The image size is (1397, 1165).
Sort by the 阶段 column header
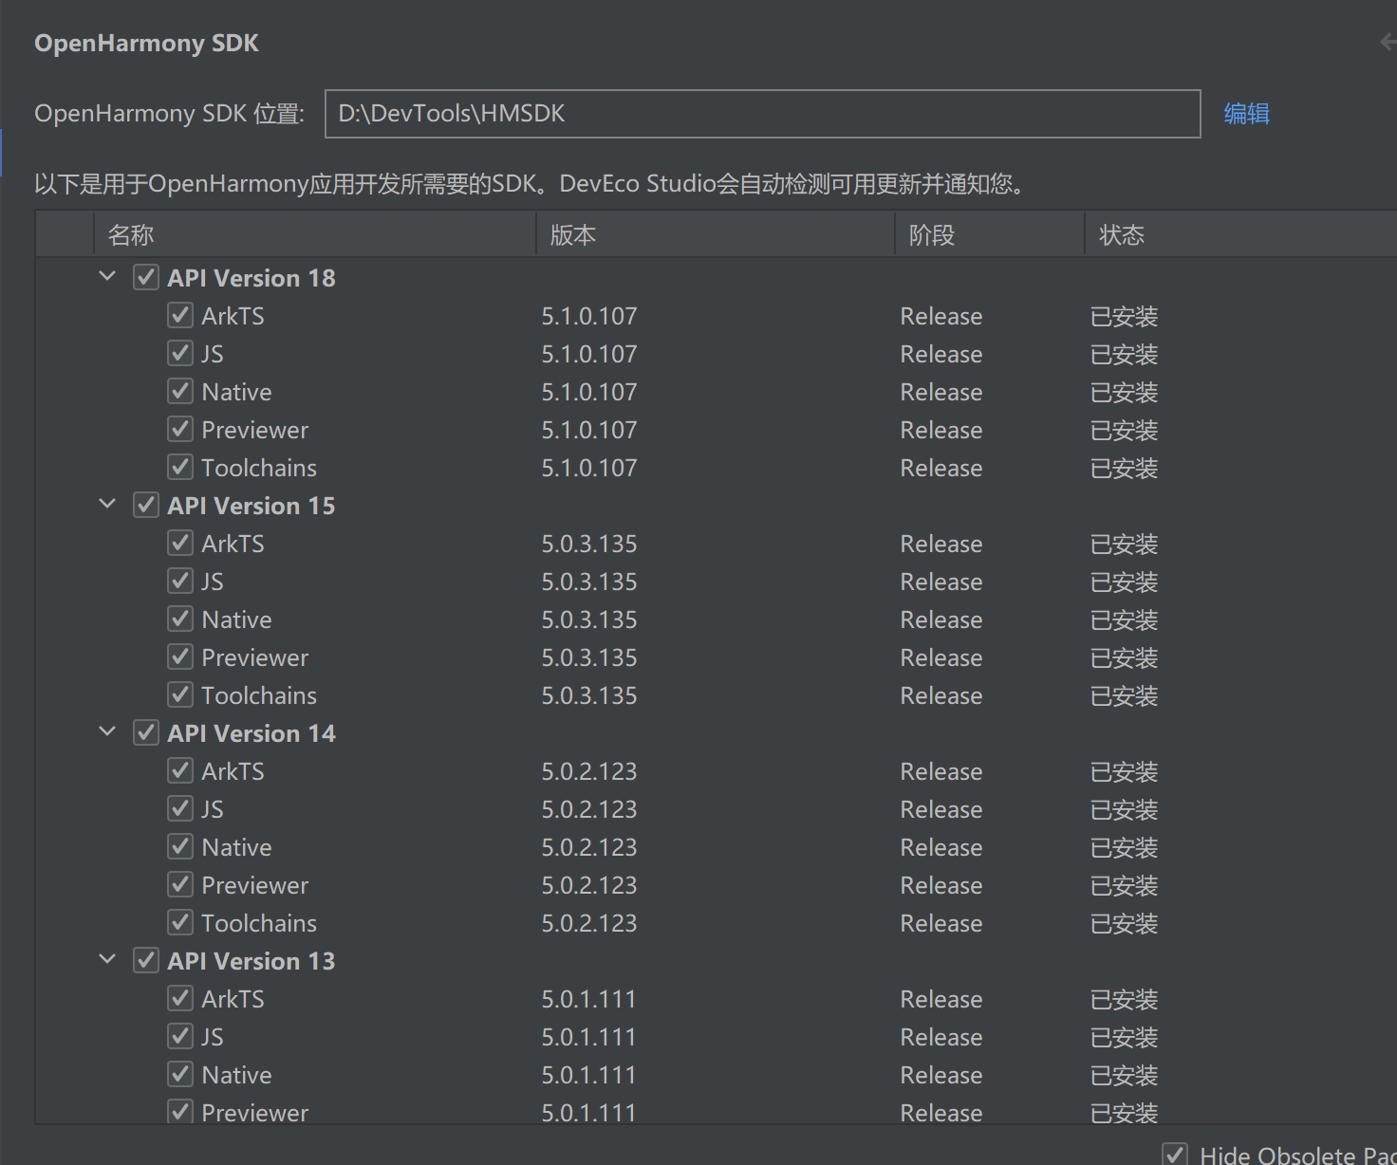click(x=990, y=234)
